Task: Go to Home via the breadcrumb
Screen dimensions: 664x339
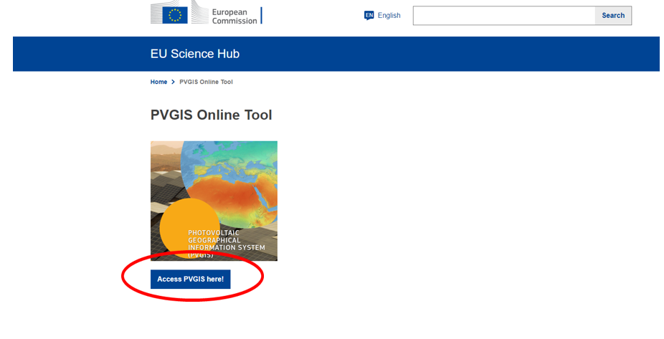Action: coord(158,82)
